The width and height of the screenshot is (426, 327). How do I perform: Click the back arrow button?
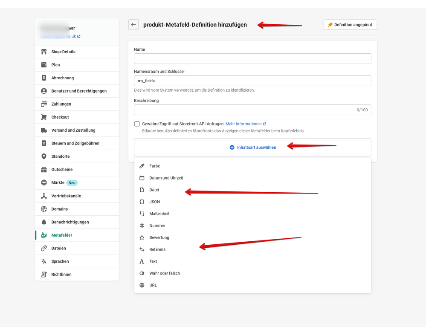point(133,25)
